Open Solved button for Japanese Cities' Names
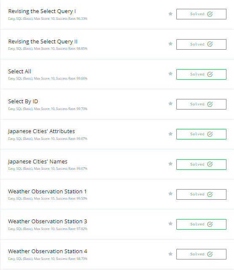 point(201,164)
